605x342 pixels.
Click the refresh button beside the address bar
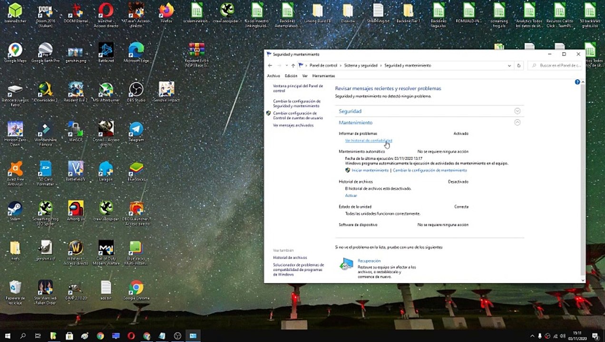click(519, 66)
